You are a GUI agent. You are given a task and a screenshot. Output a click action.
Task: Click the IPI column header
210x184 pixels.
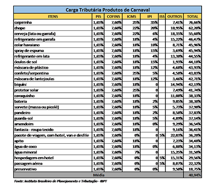pos(150,16)
